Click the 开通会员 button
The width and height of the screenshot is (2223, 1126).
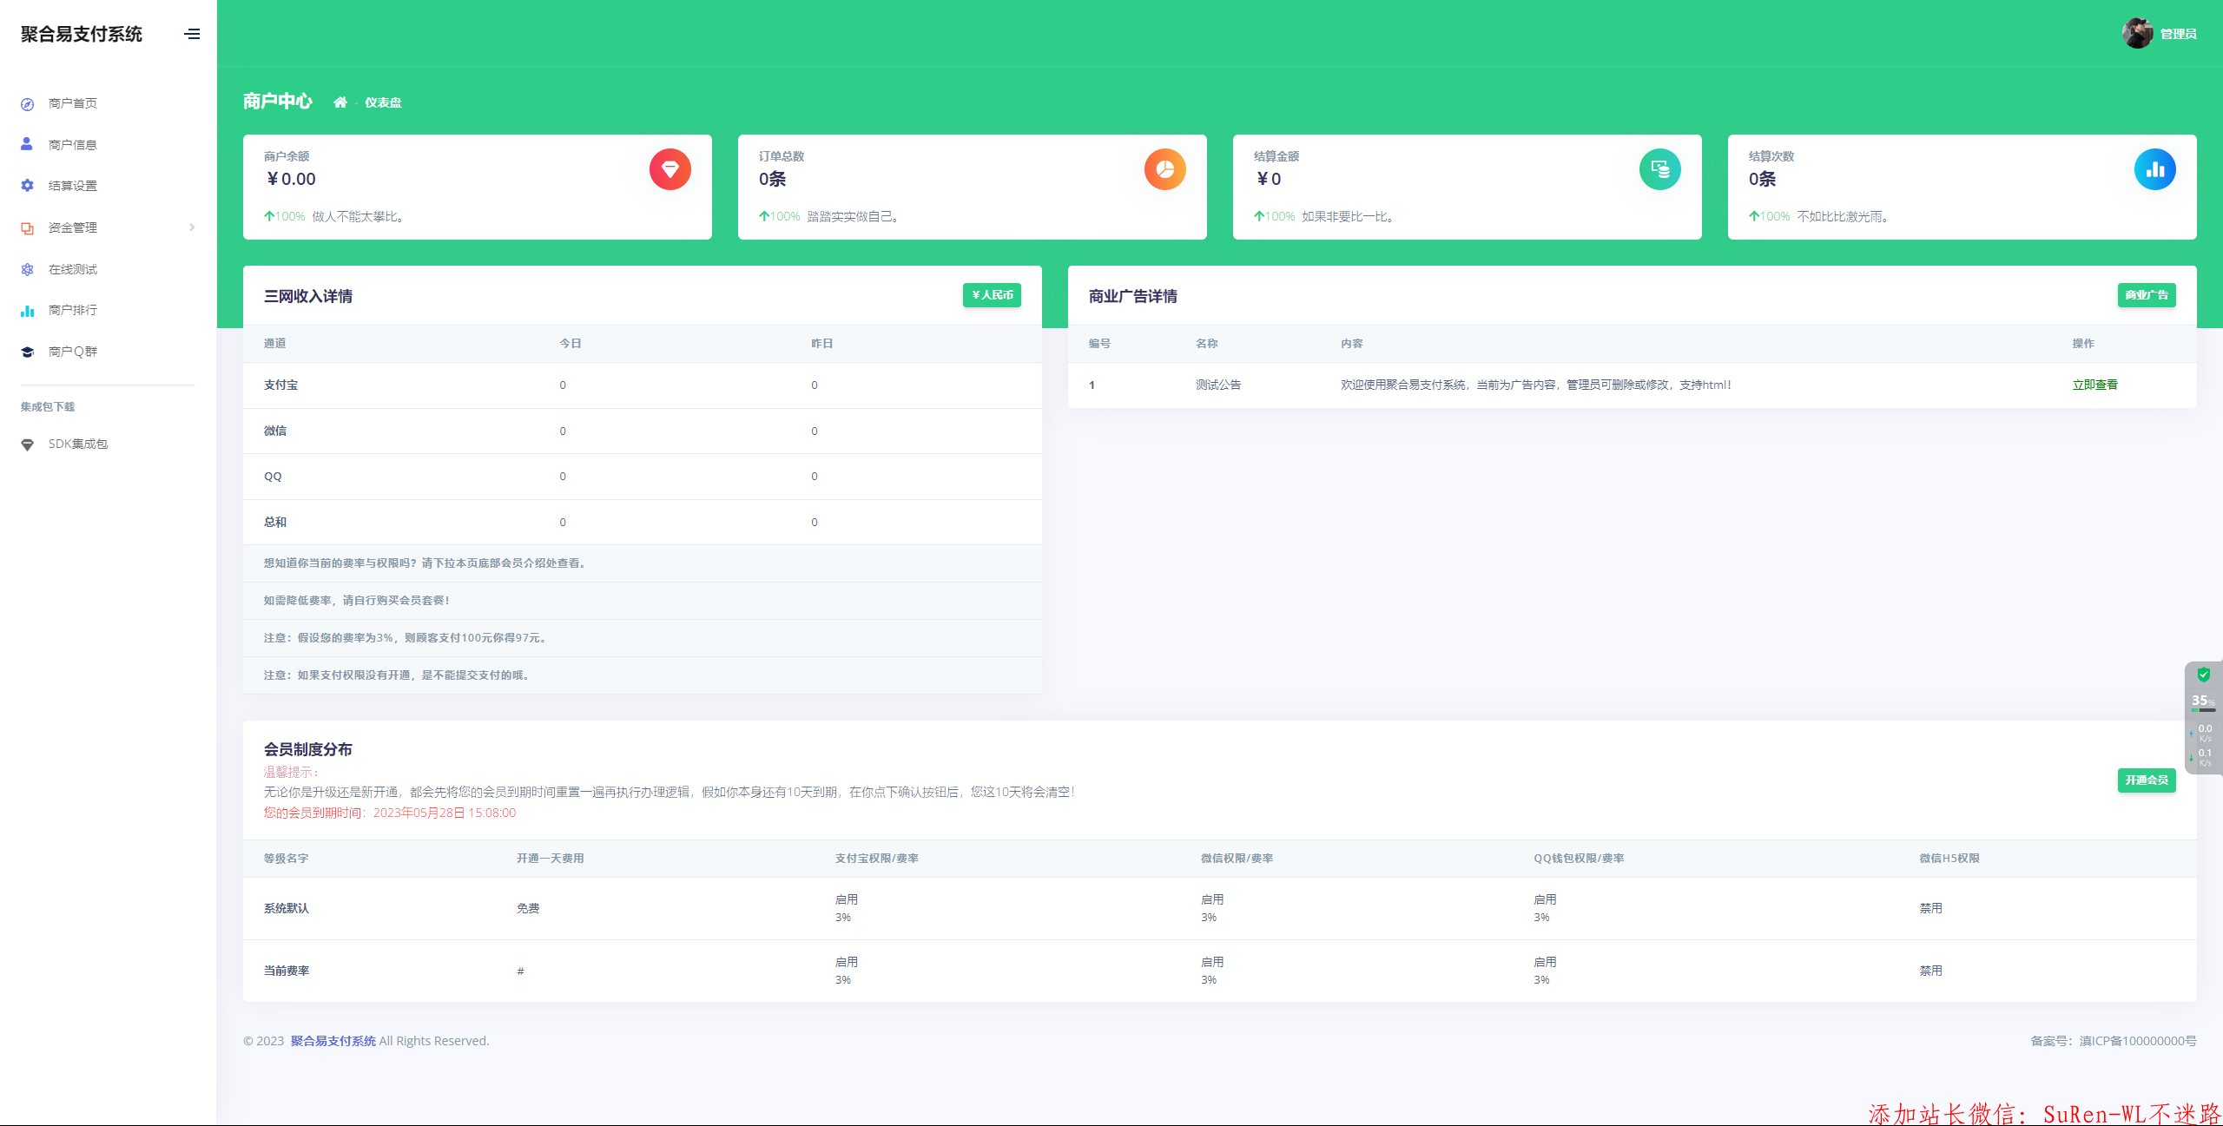[x=2147, y=780]
